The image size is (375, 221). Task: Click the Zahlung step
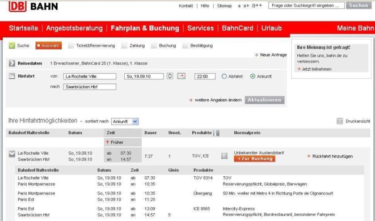coord(137,45)
